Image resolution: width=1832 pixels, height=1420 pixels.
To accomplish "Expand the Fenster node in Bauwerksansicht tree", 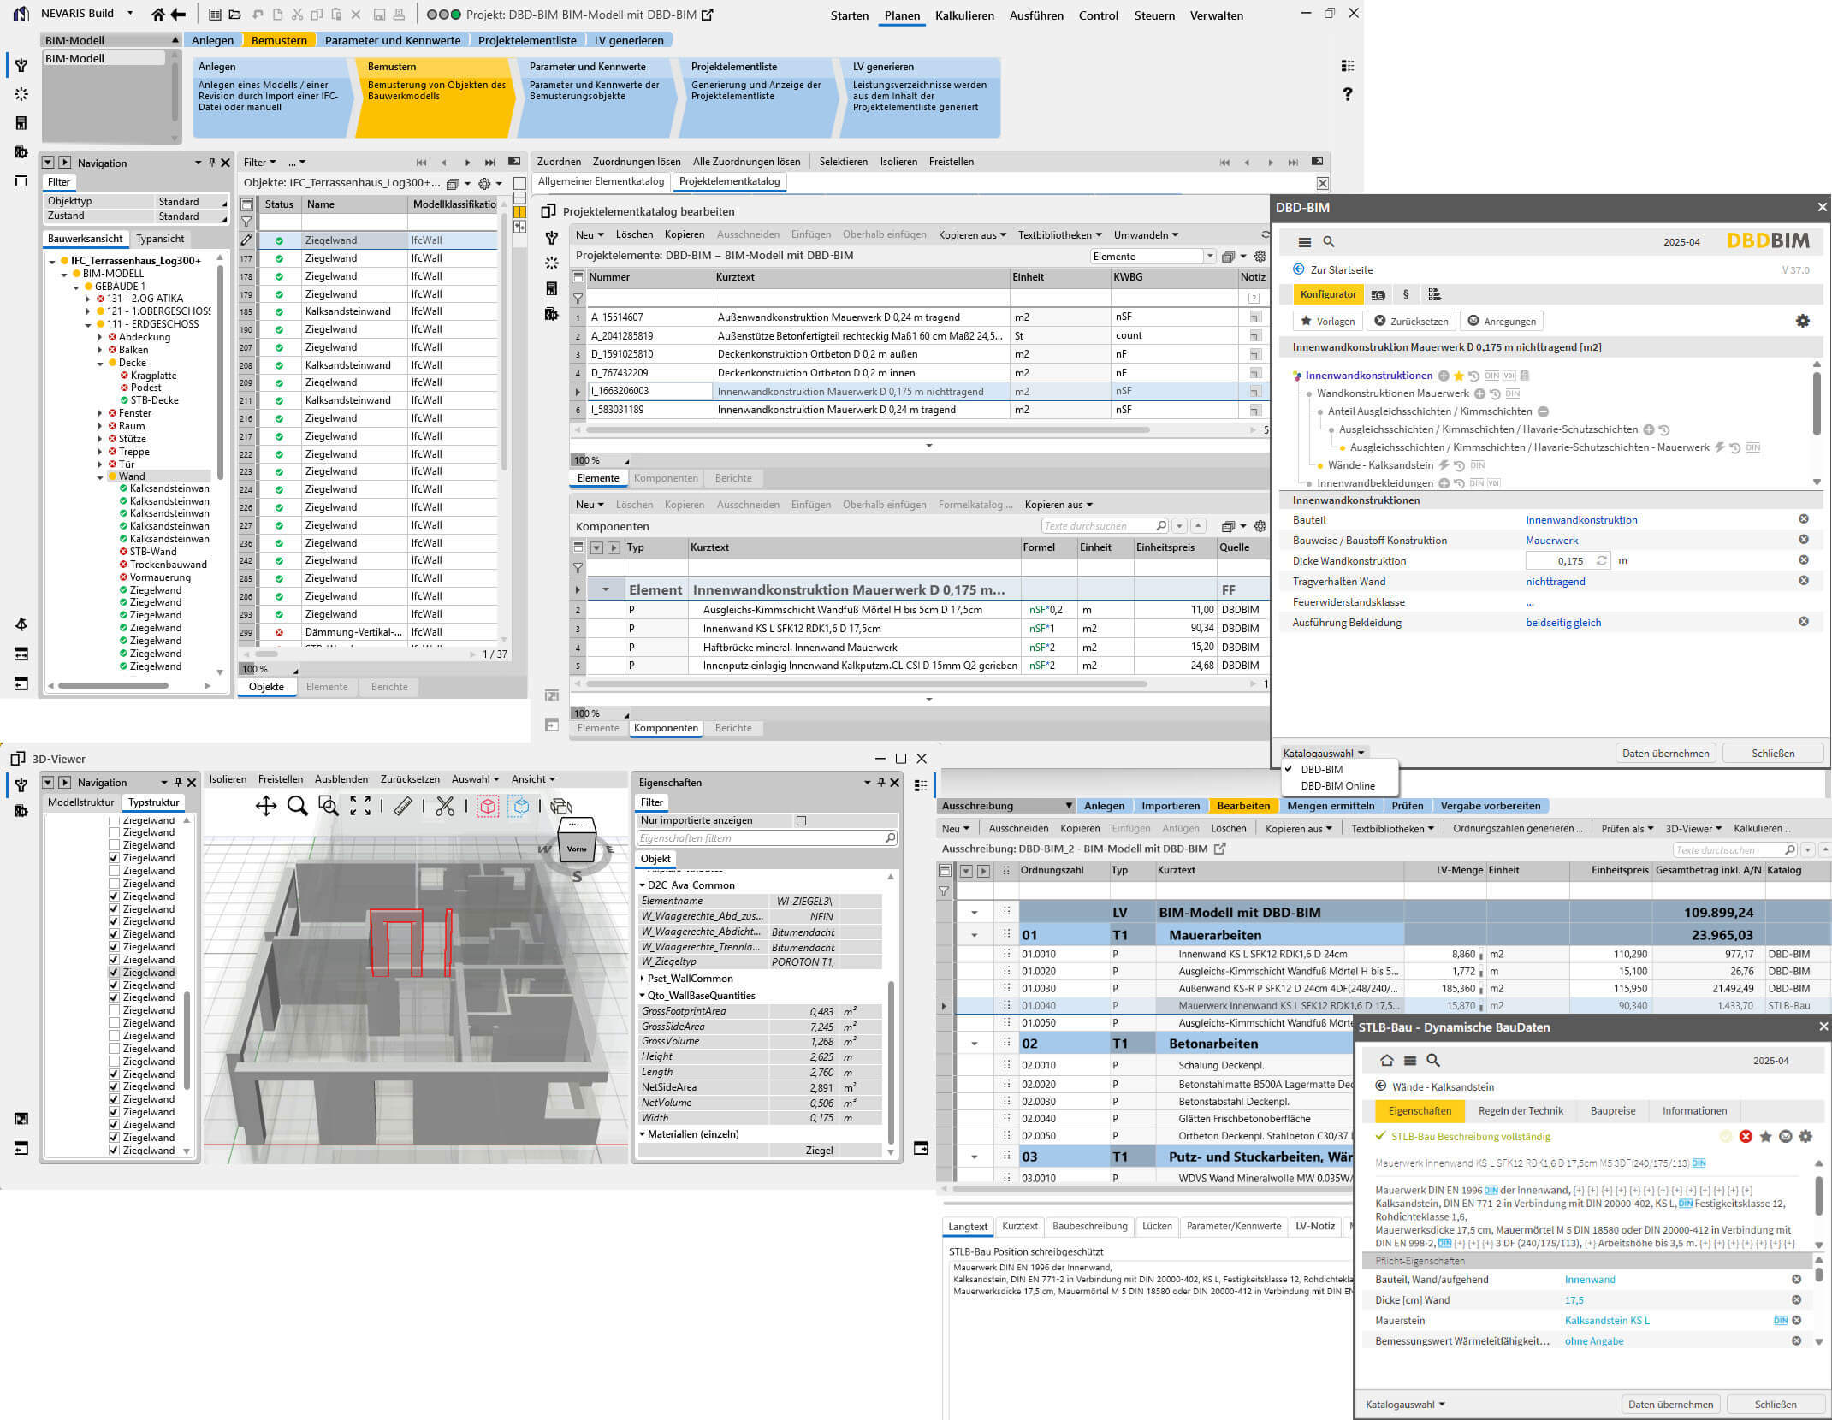I will click(100, 413).
